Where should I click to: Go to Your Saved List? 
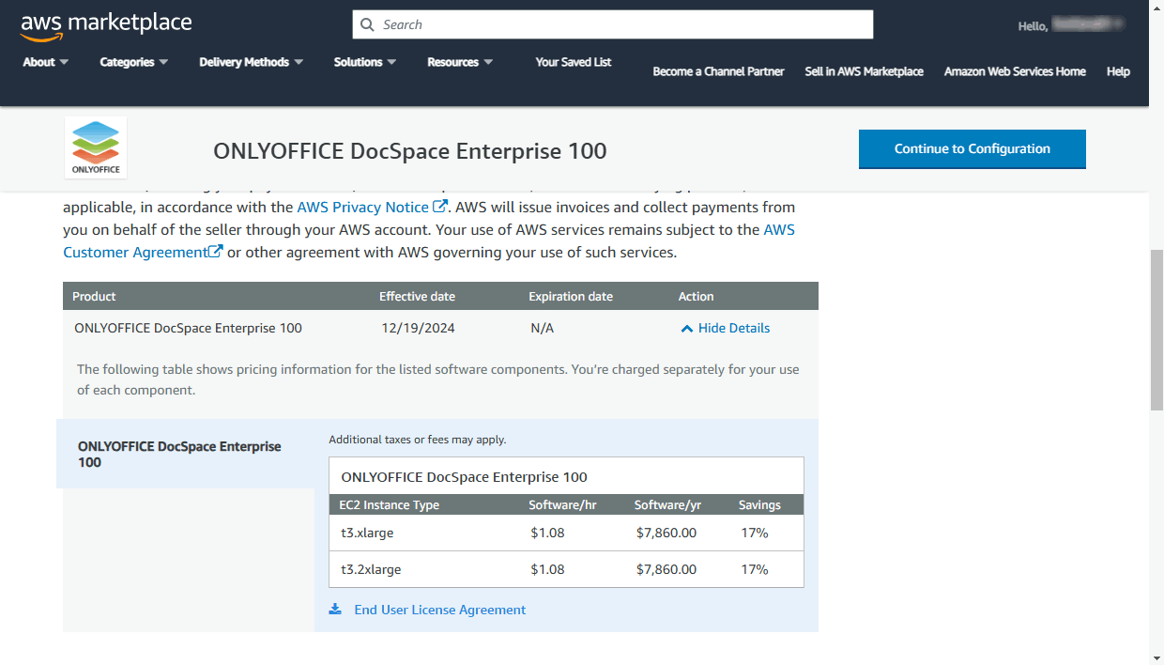[x=573, y=62]
